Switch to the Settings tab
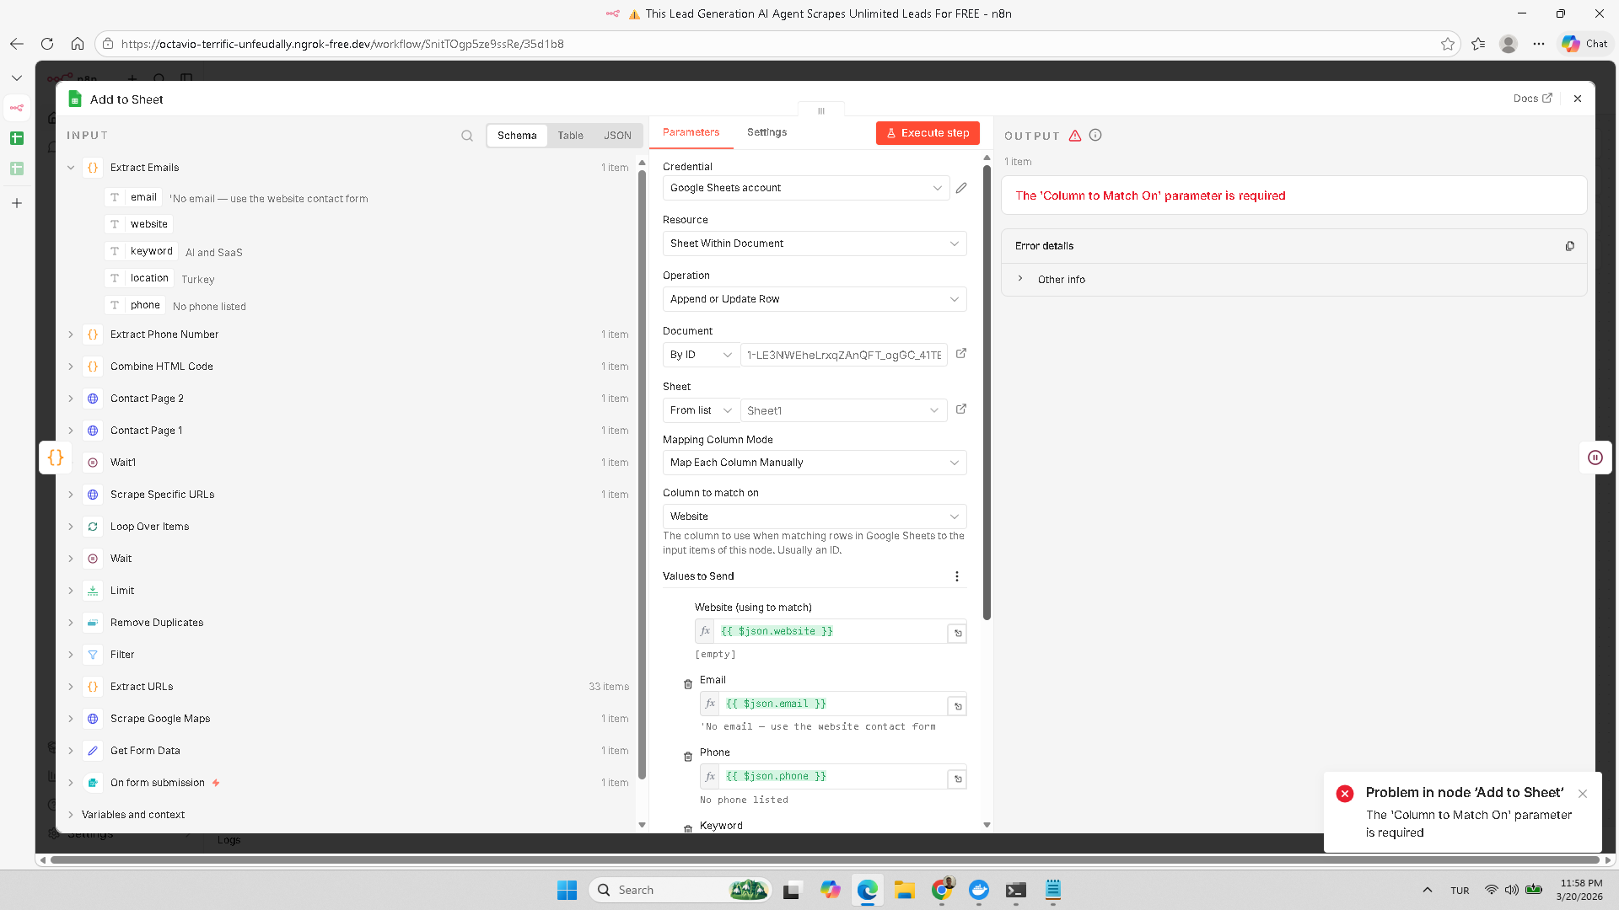Viewport: 1619px width, 910px height. coord(766,132)
